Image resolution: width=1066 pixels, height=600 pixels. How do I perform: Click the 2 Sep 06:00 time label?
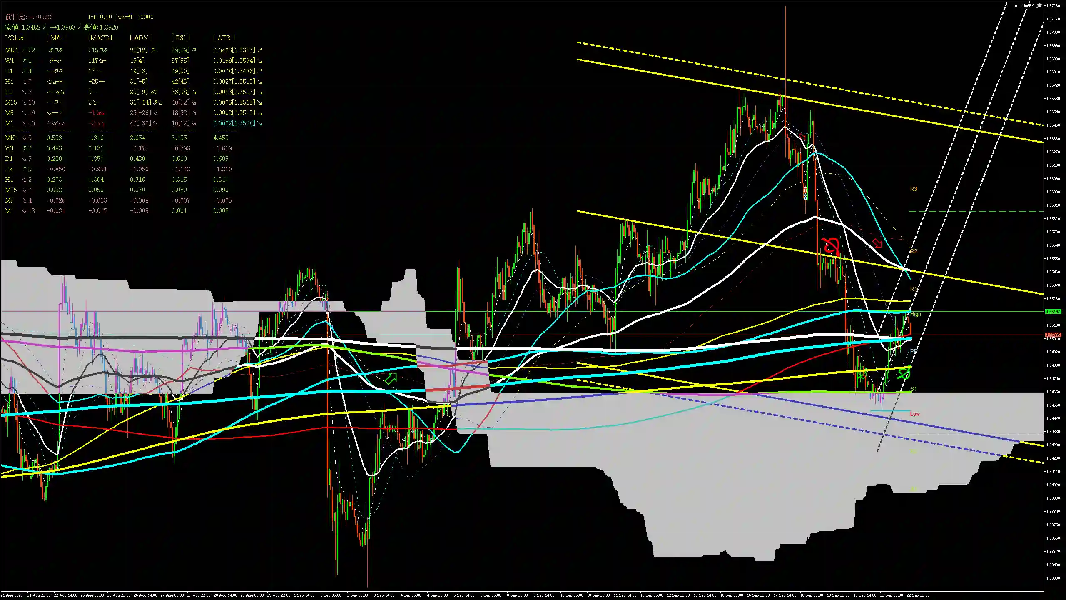point(330,595)
